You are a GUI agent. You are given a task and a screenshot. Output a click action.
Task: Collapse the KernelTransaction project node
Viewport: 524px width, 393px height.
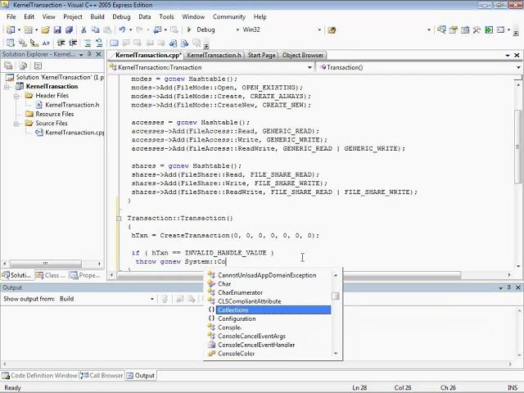[x=7, y=87]
